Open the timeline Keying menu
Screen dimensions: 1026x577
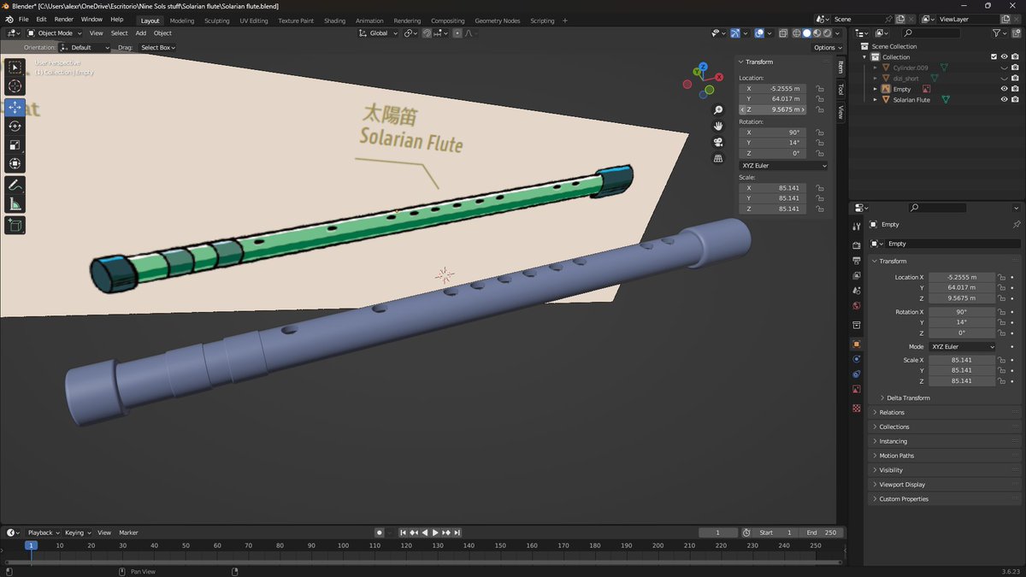coord(77,533)
